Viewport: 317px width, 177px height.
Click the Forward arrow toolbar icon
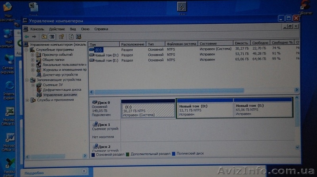point(34,36)
